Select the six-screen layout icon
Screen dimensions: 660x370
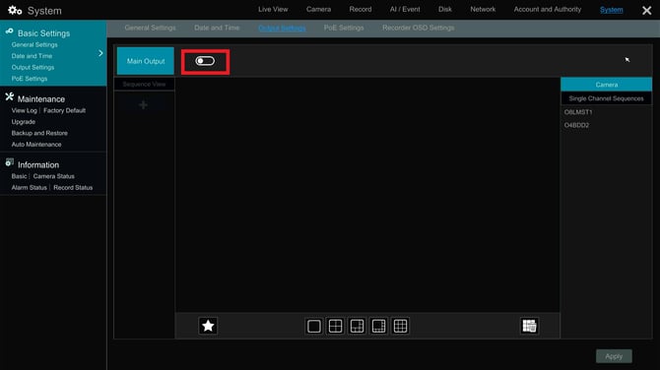point(357,327)
